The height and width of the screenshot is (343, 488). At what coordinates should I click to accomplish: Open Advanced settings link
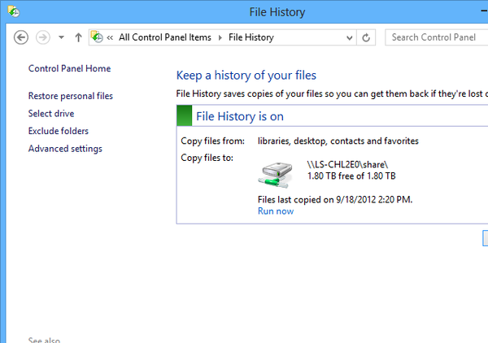point(65,149)
